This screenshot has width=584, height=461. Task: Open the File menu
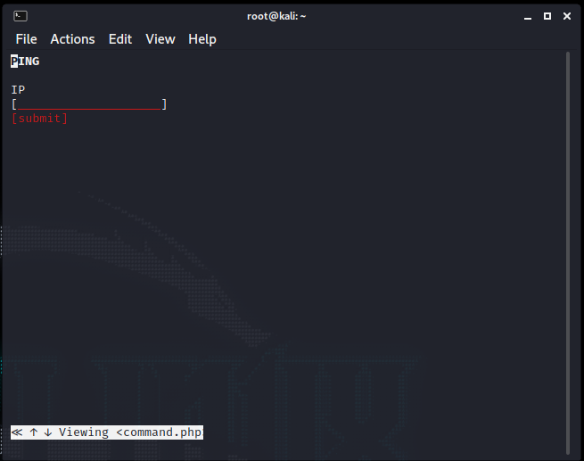tap(26, 39)
